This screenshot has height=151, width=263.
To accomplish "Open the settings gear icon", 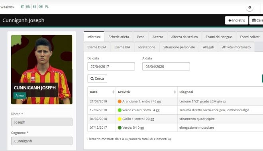I will click(249, 8).
